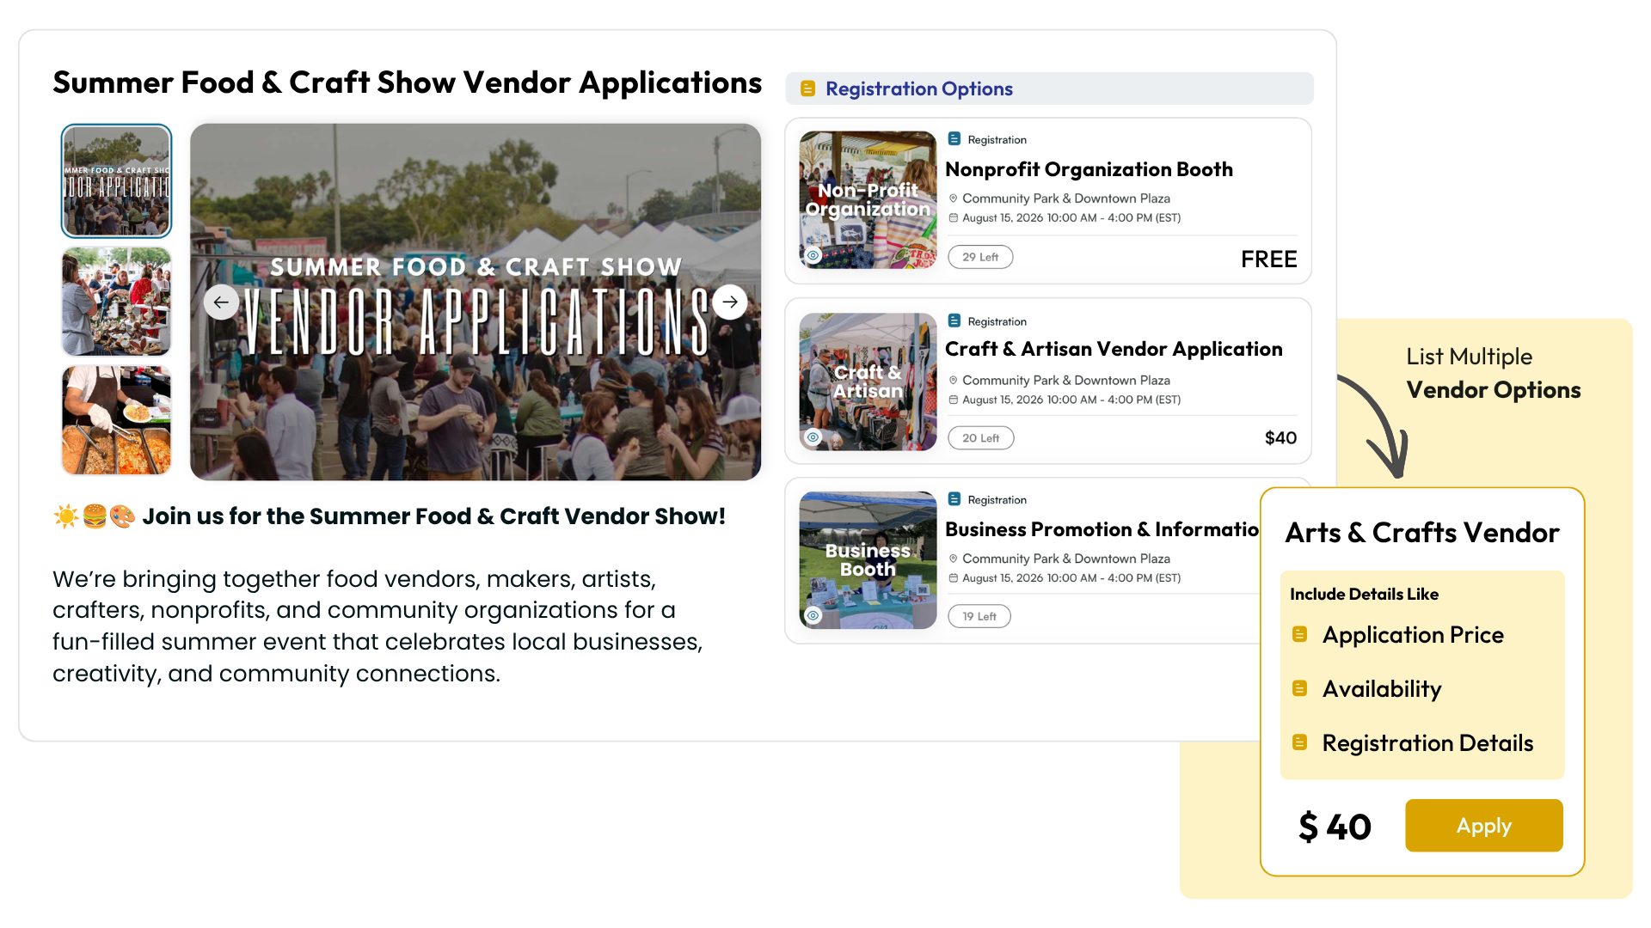Go to next image in carousel
1651x928 pixels.
coord(730,302)
